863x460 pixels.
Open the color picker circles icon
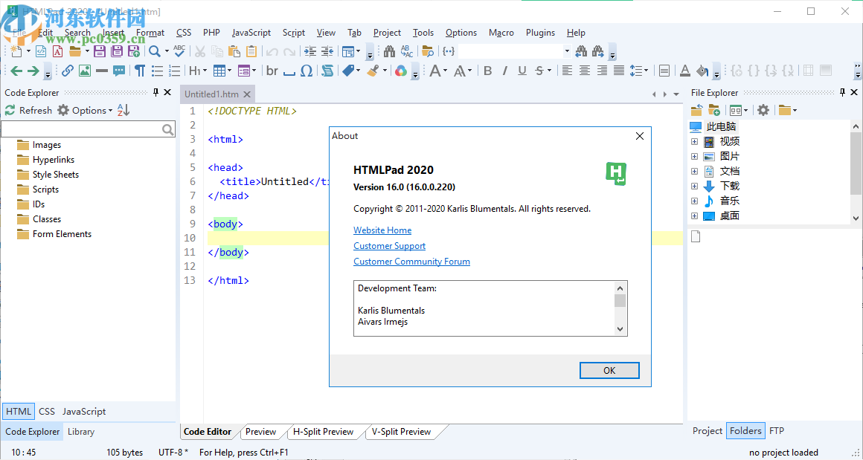pyautogui.click(x=401, y=71)
